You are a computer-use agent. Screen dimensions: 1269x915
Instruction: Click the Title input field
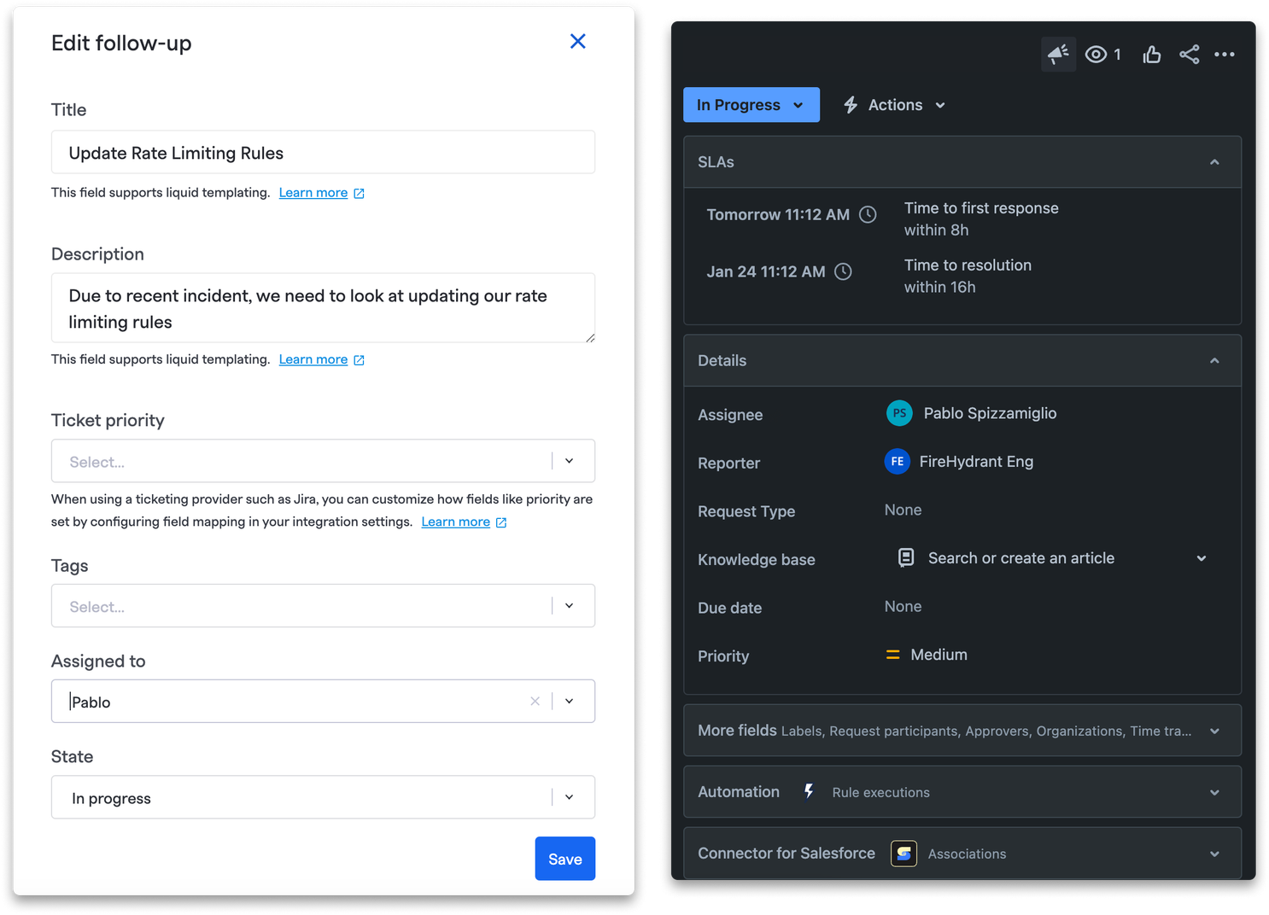(323, 153)
